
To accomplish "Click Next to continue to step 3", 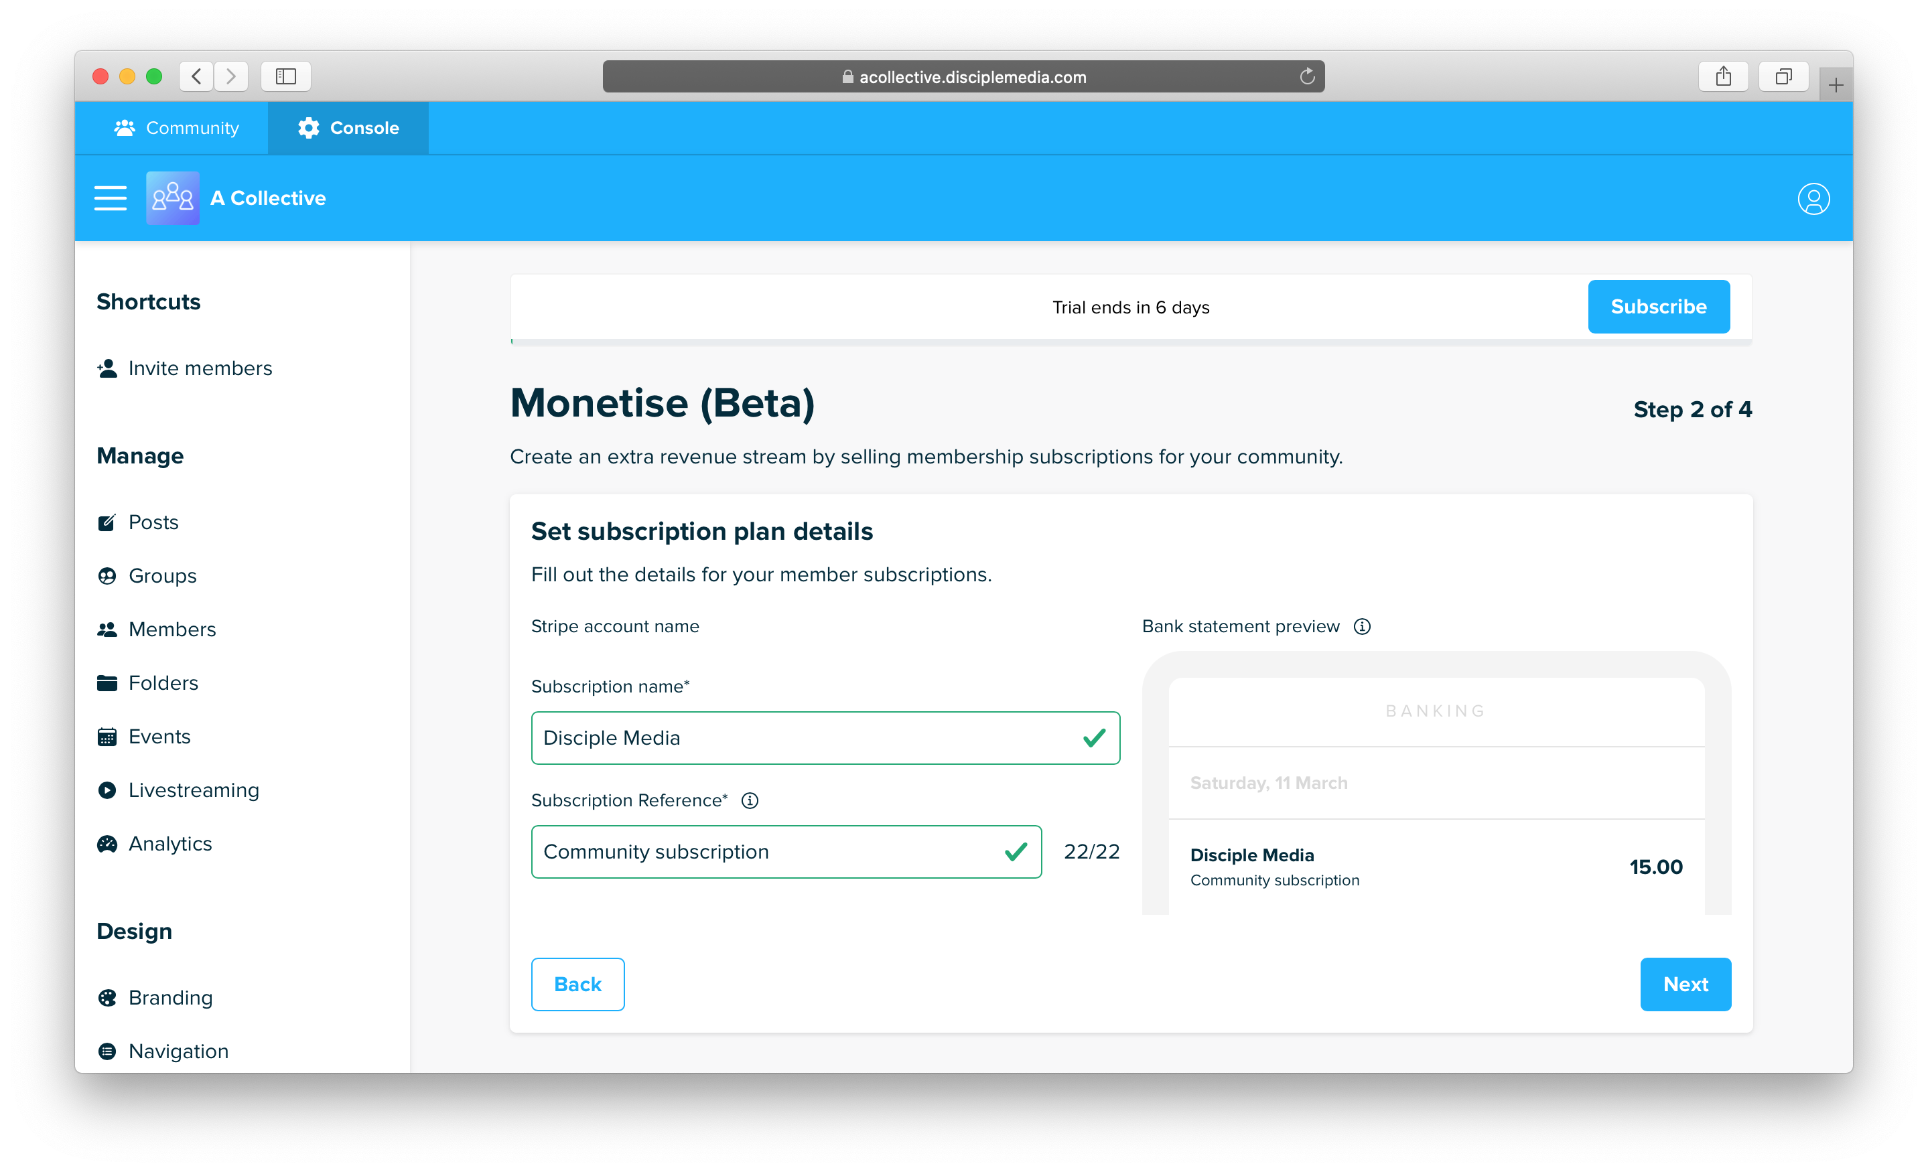I will [1685, 984].
